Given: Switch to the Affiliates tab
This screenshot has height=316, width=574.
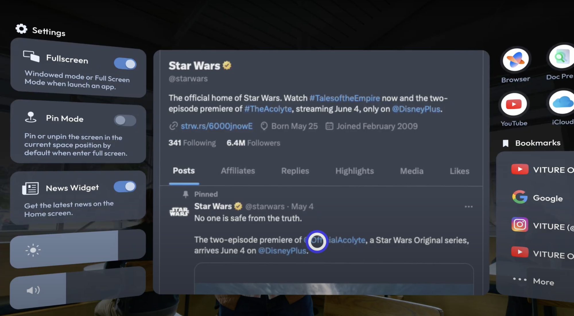Looking at the screenshot, I should (x=238, y=171).
